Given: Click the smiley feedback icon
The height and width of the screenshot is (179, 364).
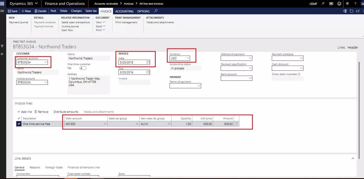Looking at the screenshot, I should (339, 4).
